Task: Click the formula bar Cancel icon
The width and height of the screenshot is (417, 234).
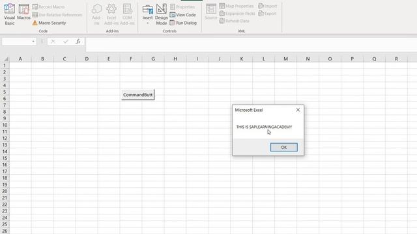Action: (x=53, y=42)
